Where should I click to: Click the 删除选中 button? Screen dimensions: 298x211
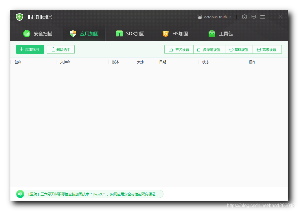(61, 49)
